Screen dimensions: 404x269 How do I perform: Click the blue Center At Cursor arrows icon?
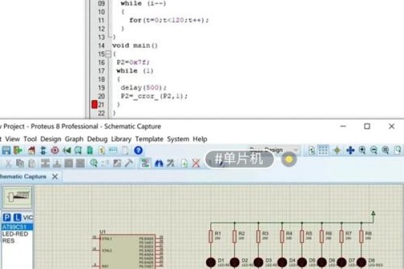coord(350,150)
